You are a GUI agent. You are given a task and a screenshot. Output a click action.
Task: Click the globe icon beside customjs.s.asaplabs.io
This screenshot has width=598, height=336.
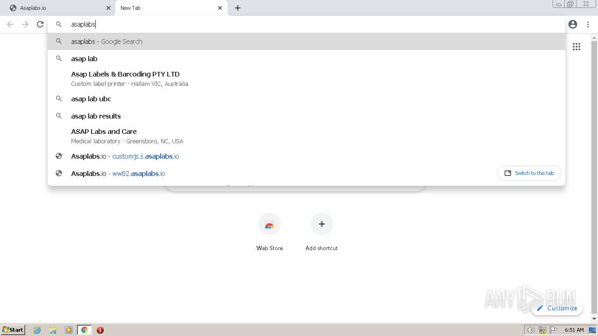(x=59, y=156)
